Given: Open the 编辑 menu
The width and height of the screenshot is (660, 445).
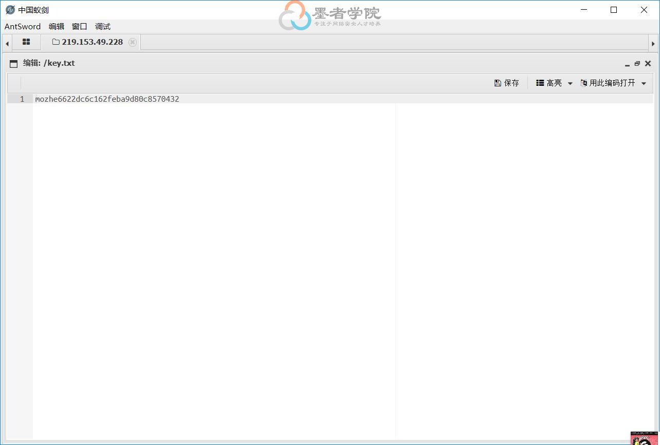Looking at the screenshot, I should (x=57, y=27).
